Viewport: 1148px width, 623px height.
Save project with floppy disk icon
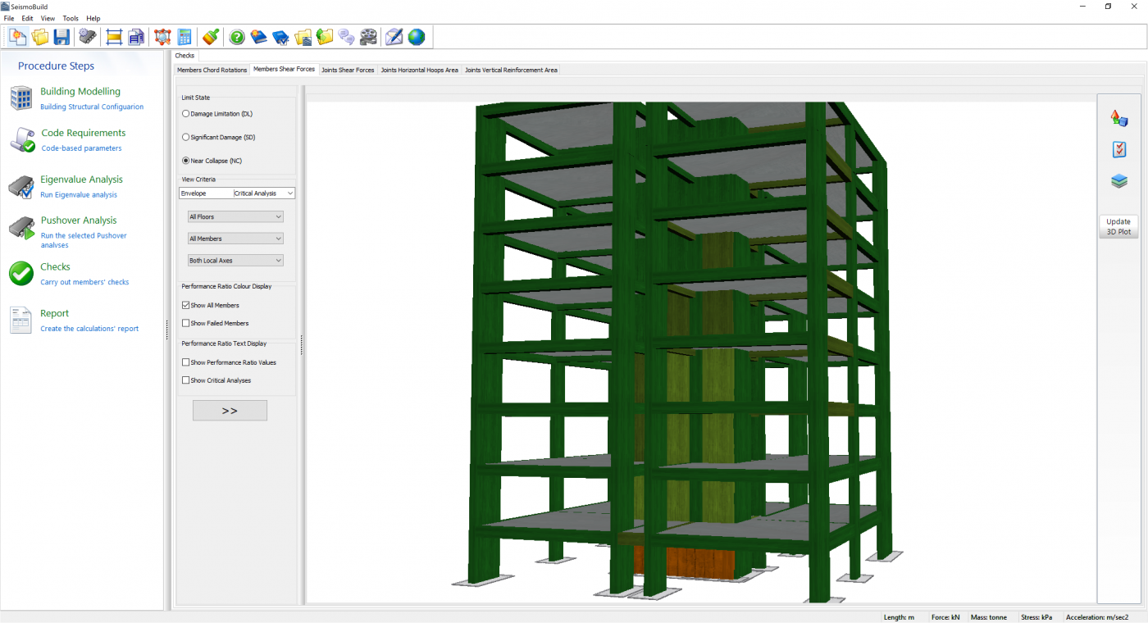click(x=62, y=37)
